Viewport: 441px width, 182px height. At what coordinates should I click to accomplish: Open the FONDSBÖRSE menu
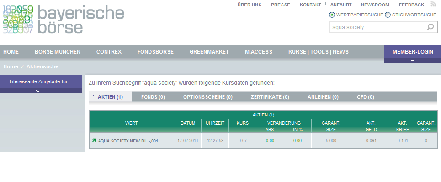tap(155, 52)
